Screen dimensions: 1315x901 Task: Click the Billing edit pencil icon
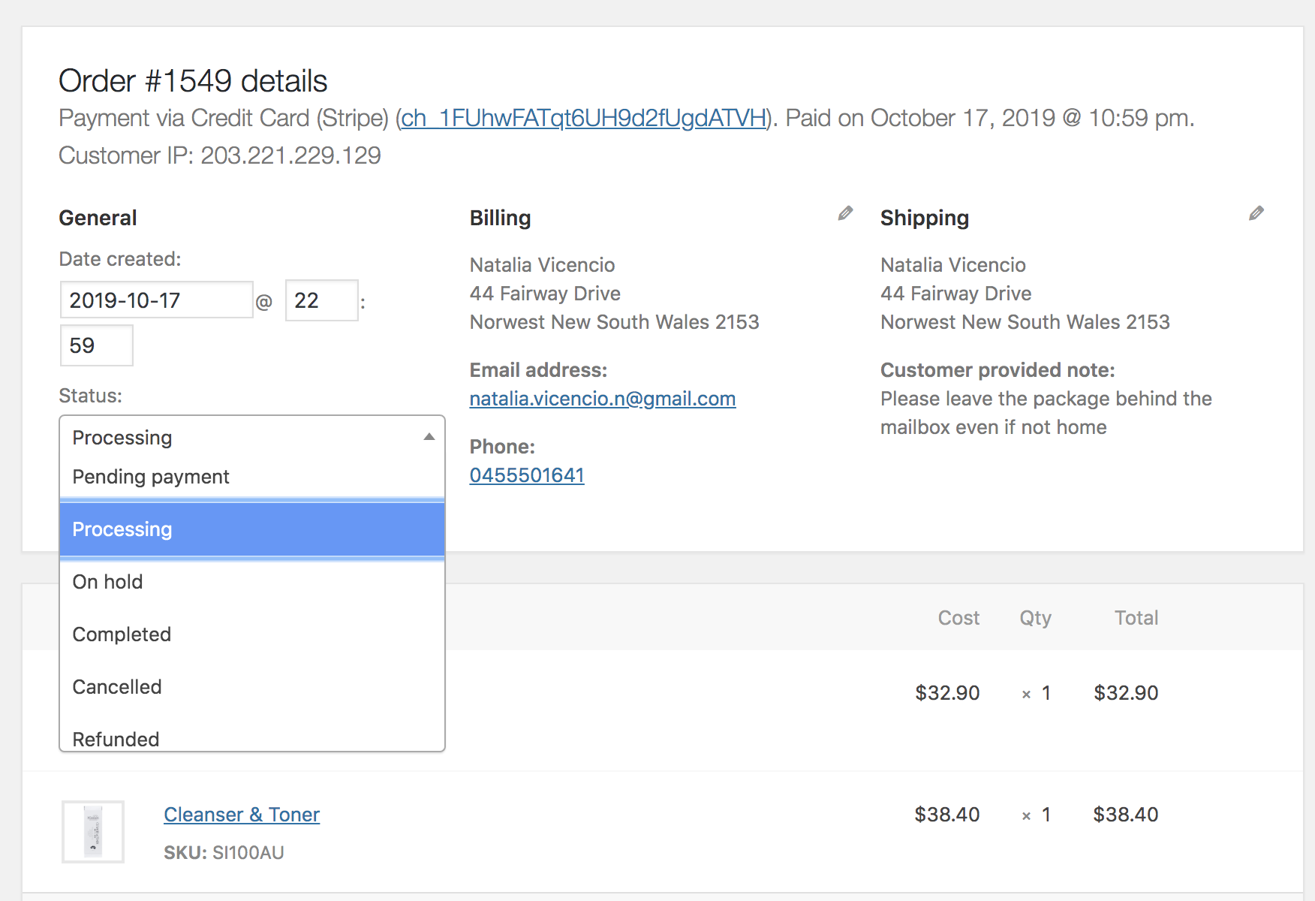[845, 214]
